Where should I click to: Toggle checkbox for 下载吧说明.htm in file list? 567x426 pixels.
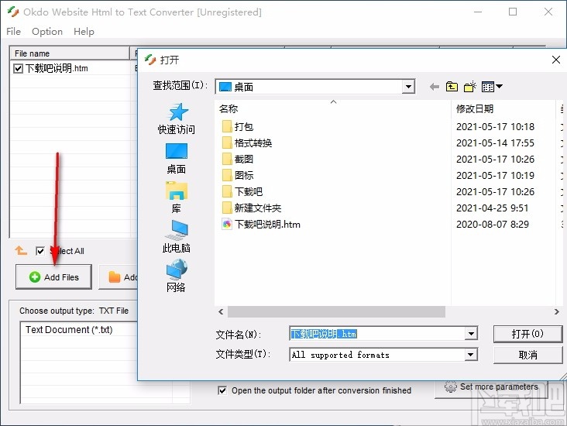[x=18, y=68]
